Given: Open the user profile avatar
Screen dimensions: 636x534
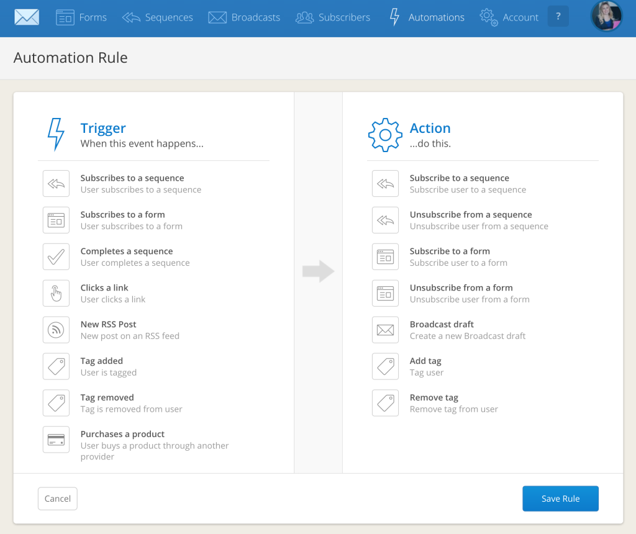Looking at the screenshot, I should (606, 16).
